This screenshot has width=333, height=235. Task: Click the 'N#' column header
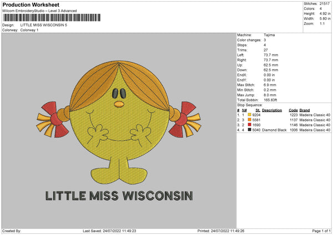click(244, 110)
